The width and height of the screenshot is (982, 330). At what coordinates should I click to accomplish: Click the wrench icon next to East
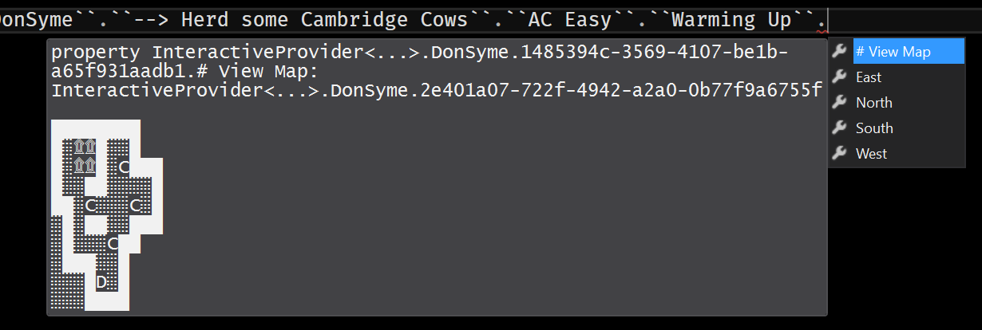tap(838, 77)
